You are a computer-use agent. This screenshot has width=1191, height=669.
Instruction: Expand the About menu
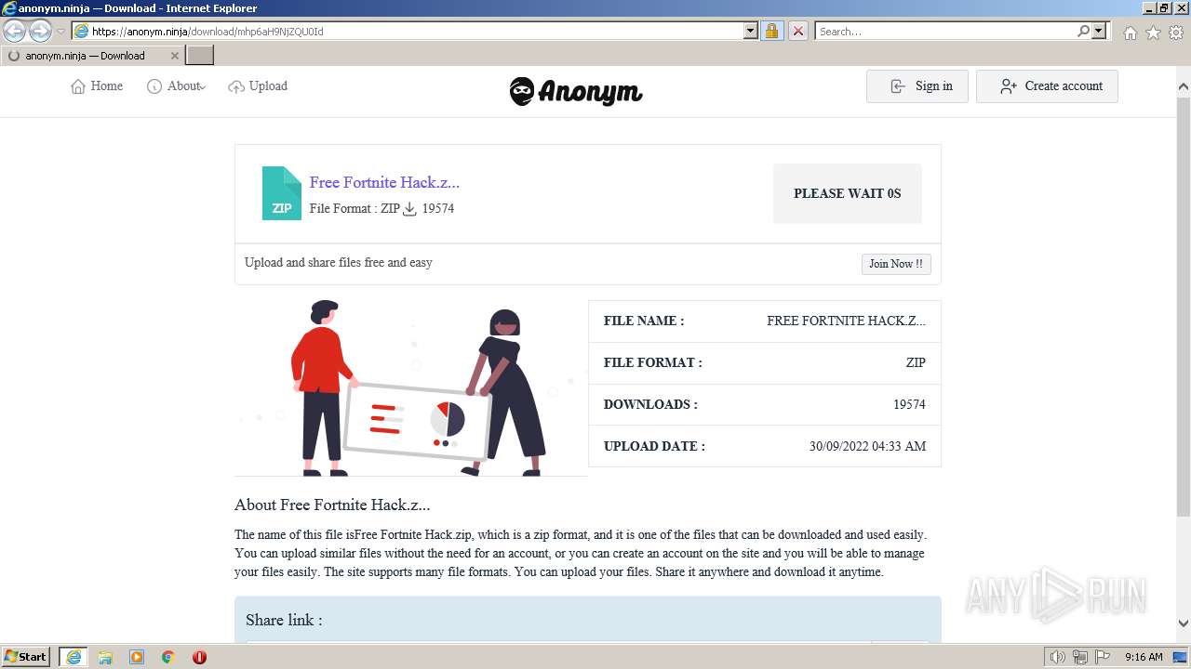[176, 85]
